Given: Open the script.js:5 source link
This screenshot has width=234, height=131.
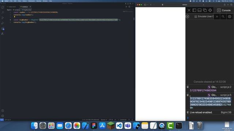Looking at the screenshot, I should 226,95.
